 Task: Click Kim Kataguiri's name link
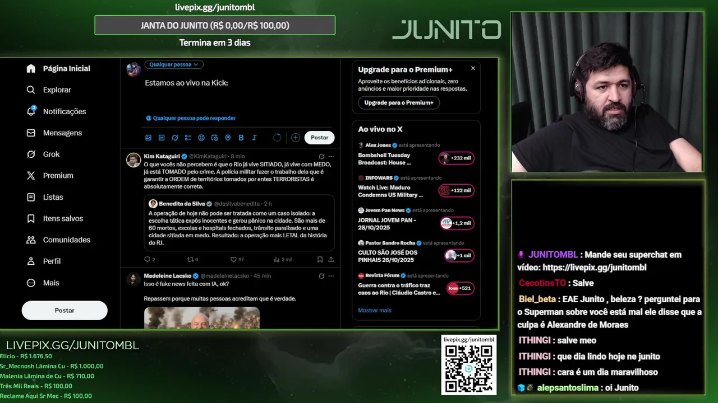point(162,156)
